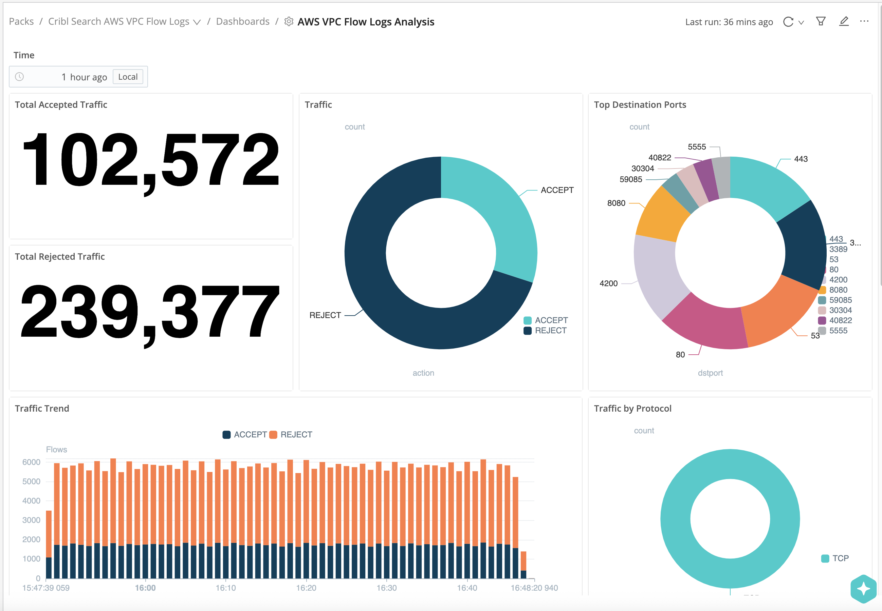Toggle TCP legend in Traffic by Protocol
Viewport: 882px width, 611px height.
coord(835,558)
